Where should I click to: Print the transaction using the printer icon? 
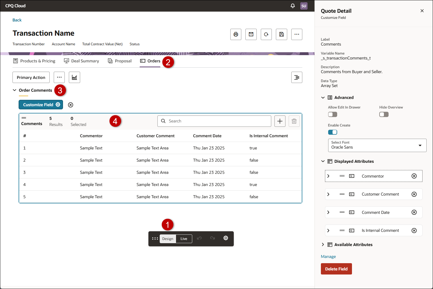[236, 34]
